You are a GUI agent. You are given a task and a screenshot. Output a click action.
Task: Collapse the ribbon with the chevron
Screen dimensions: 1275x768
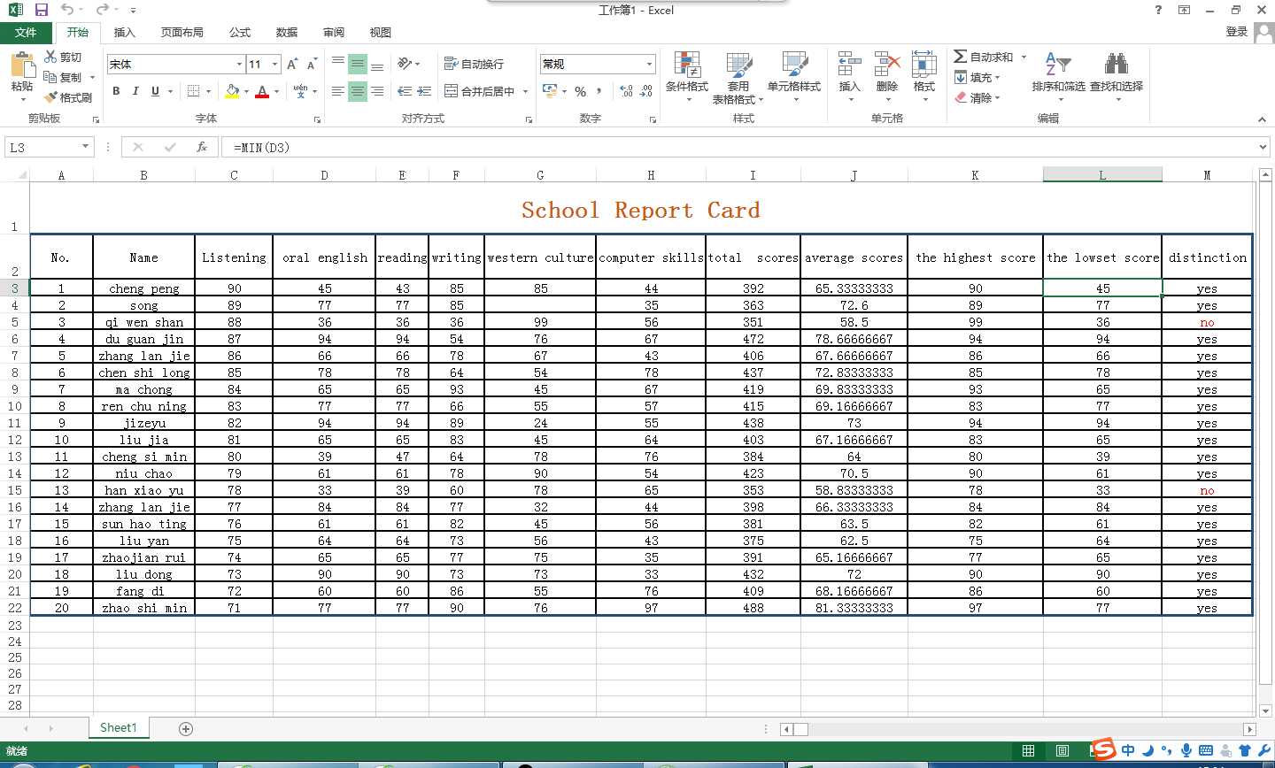point(1262,119)
